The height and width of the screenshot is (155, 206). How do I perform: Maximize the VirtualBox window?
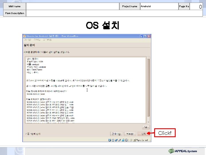(145, 36)
